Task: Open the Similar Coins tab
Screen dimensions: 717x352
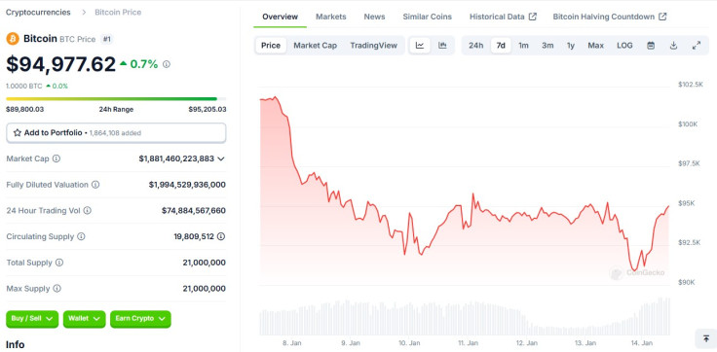Action: click(427, 17)
